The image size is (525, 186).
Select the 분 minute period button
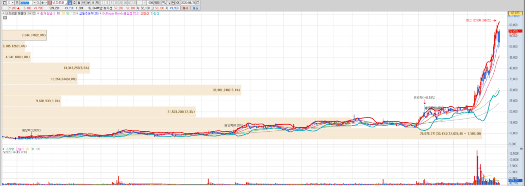pyautogui.click(x=88, y=3)
